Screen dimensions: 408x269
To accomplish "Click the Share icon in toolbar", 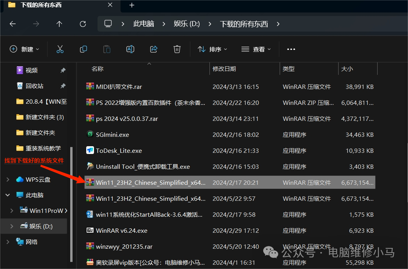I will tap(154, 49).
